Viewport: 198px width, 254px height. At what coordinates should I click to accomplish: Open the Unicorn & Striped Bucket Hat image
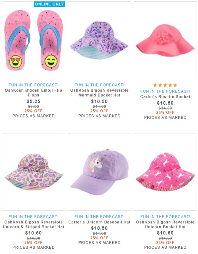click(34, 172)
